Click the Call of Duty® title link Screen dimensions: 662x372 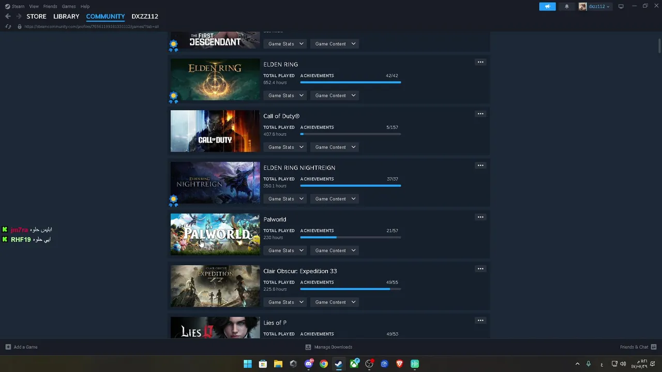click(x=281, y=116)
